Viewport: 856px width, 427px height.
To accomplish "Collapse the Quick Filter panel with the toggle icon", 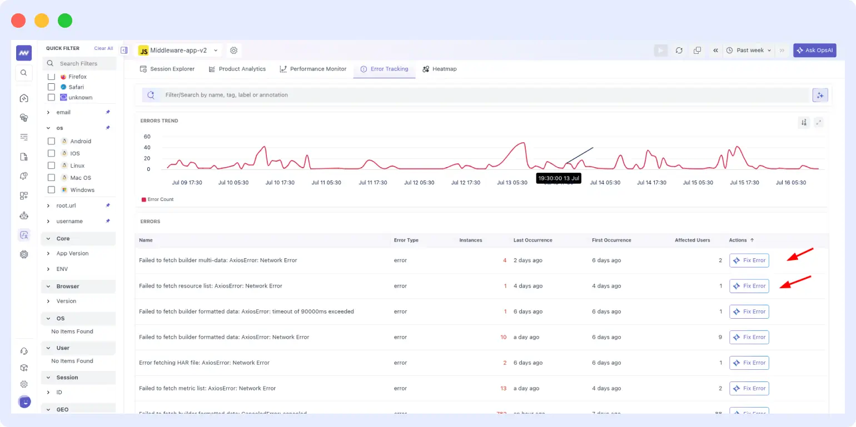I will (124, 50).
